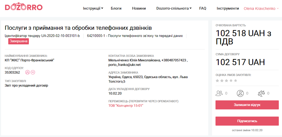Click procurement type Звіт про укладений договір
Image resolution: width=282 pixels, height=137 pixels.
(26, 85)
